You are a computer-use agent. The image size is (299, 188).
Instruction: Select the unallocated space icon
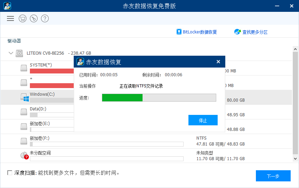click(24, 156)
